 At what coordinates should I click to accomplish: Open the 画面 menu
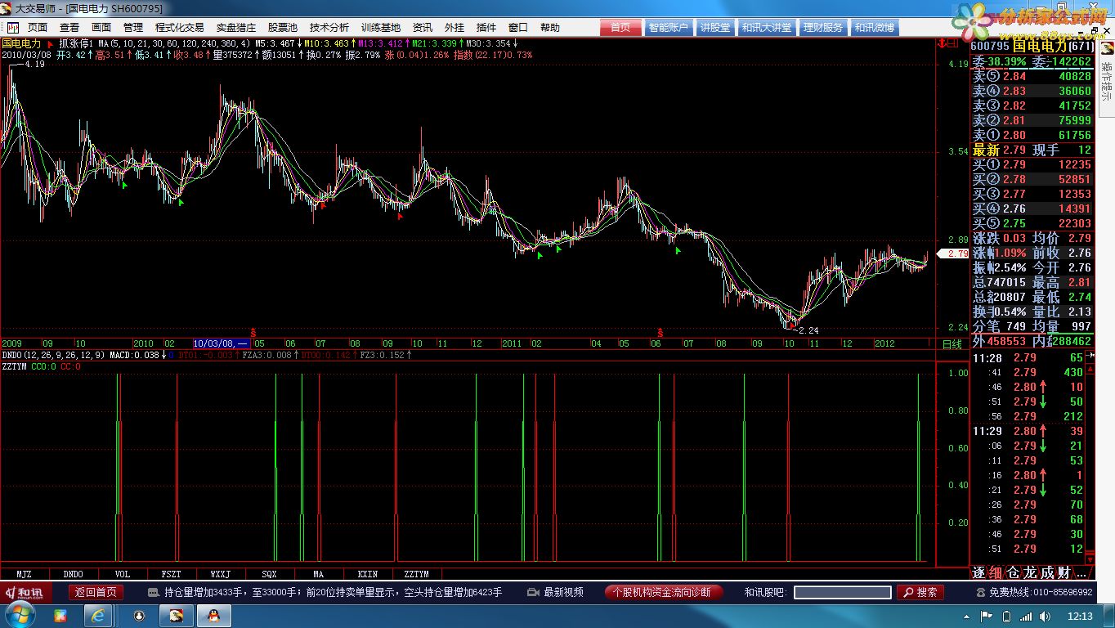[x=101, y=28]
